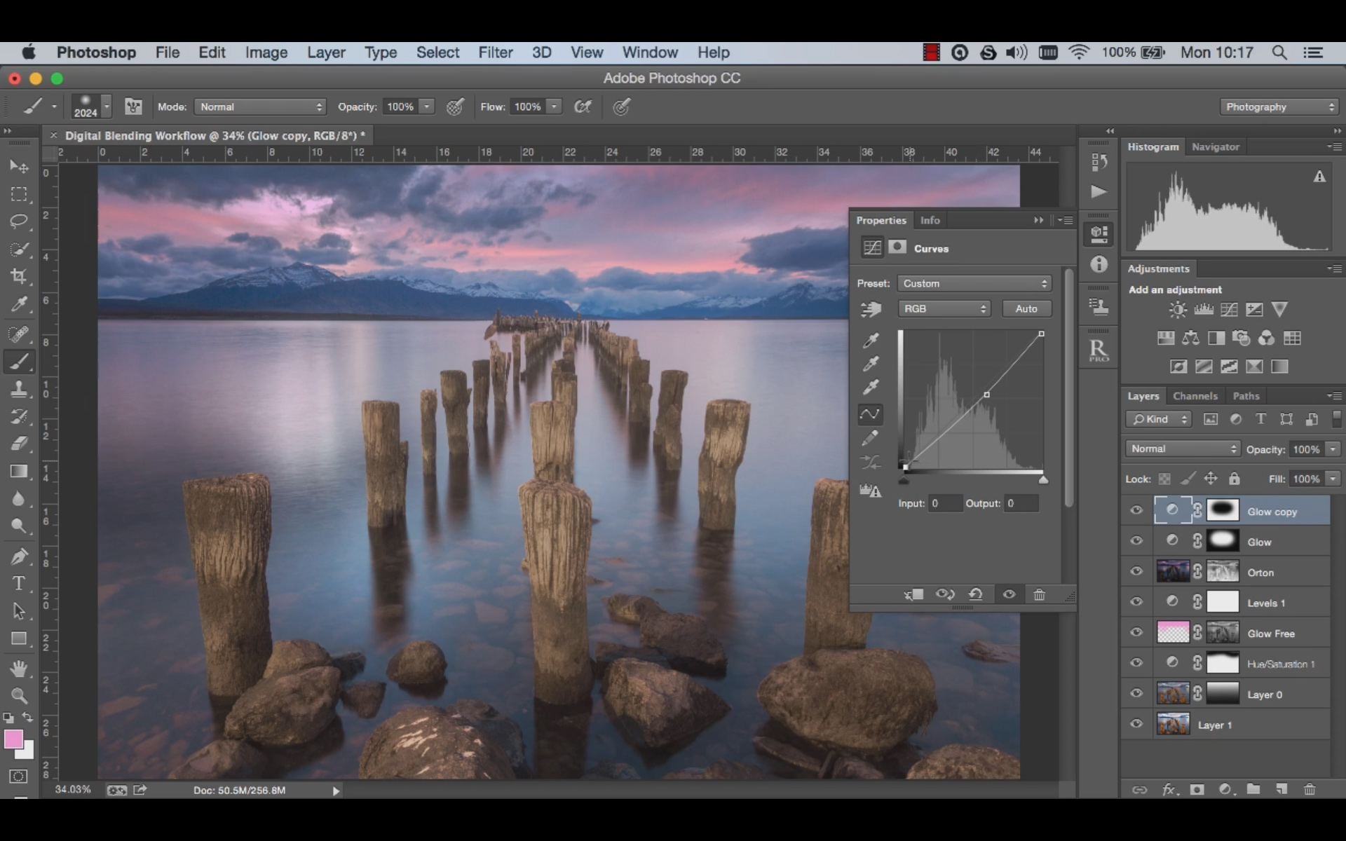Switch to the Navigator tab
1346x841 pixels.
click(1214, 147)
